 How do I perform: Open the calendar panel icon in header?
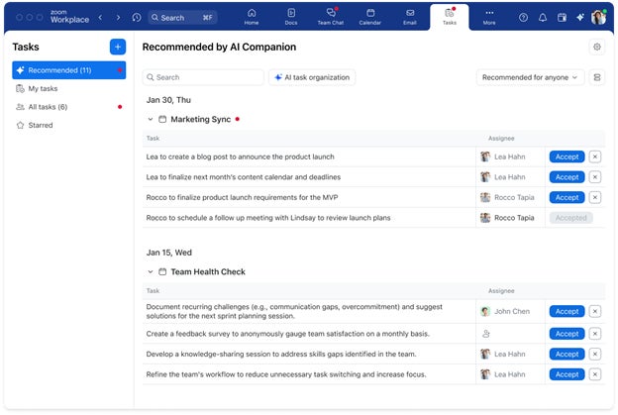[x=562, y=18]
